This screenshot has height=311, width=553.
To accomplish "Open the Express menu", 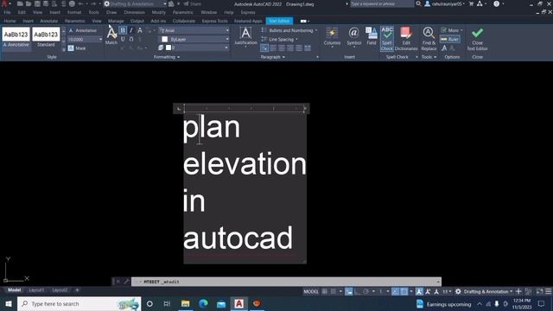I will 248,12.
